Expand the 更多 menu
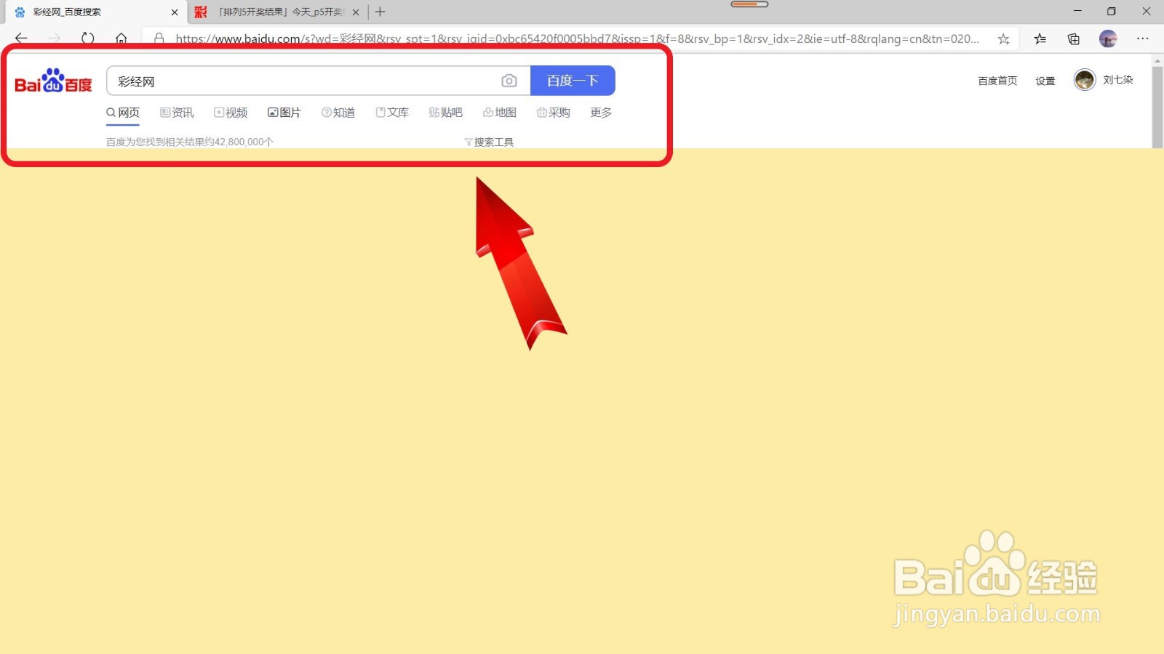This screenshot has height=654, width=1164. 601,113
